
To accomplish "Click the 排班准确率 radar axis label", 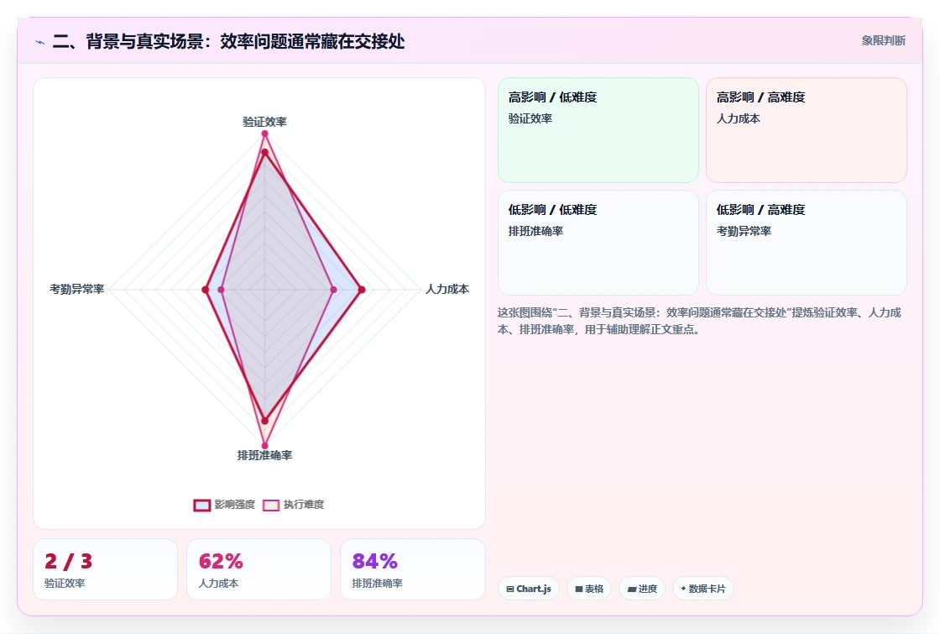I will (264, 455).
